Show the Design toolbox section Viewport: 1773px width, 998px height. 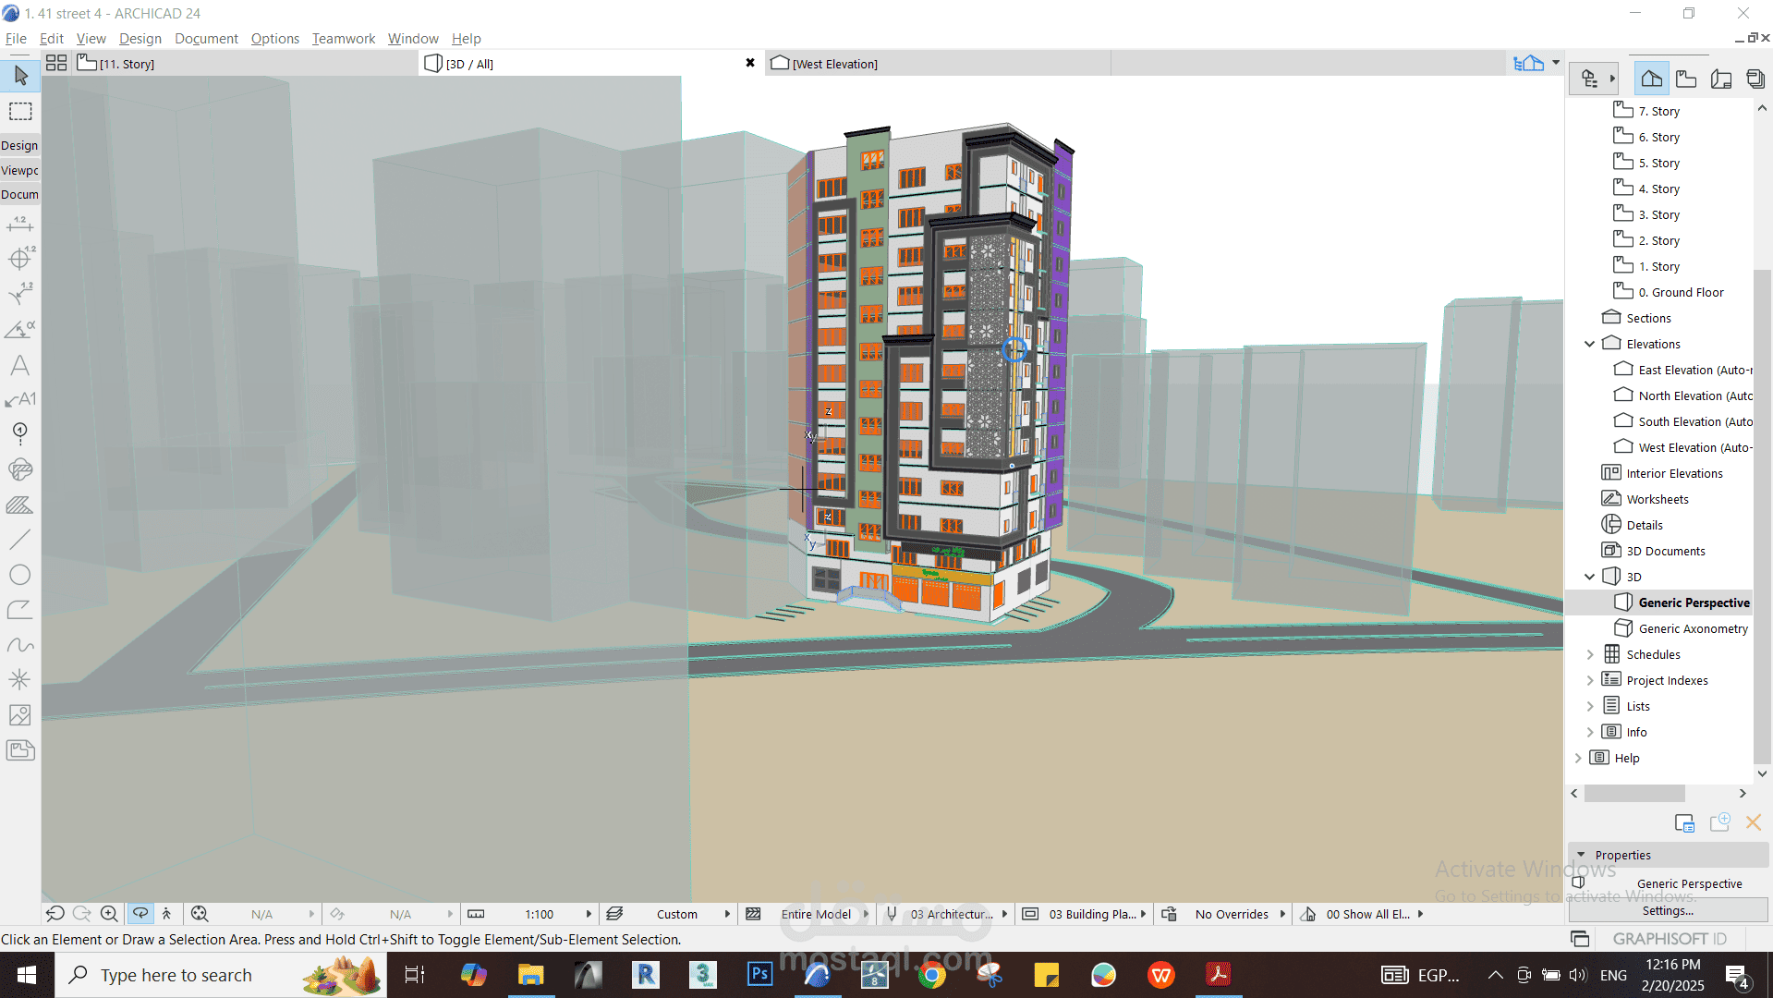coord(19,145)
